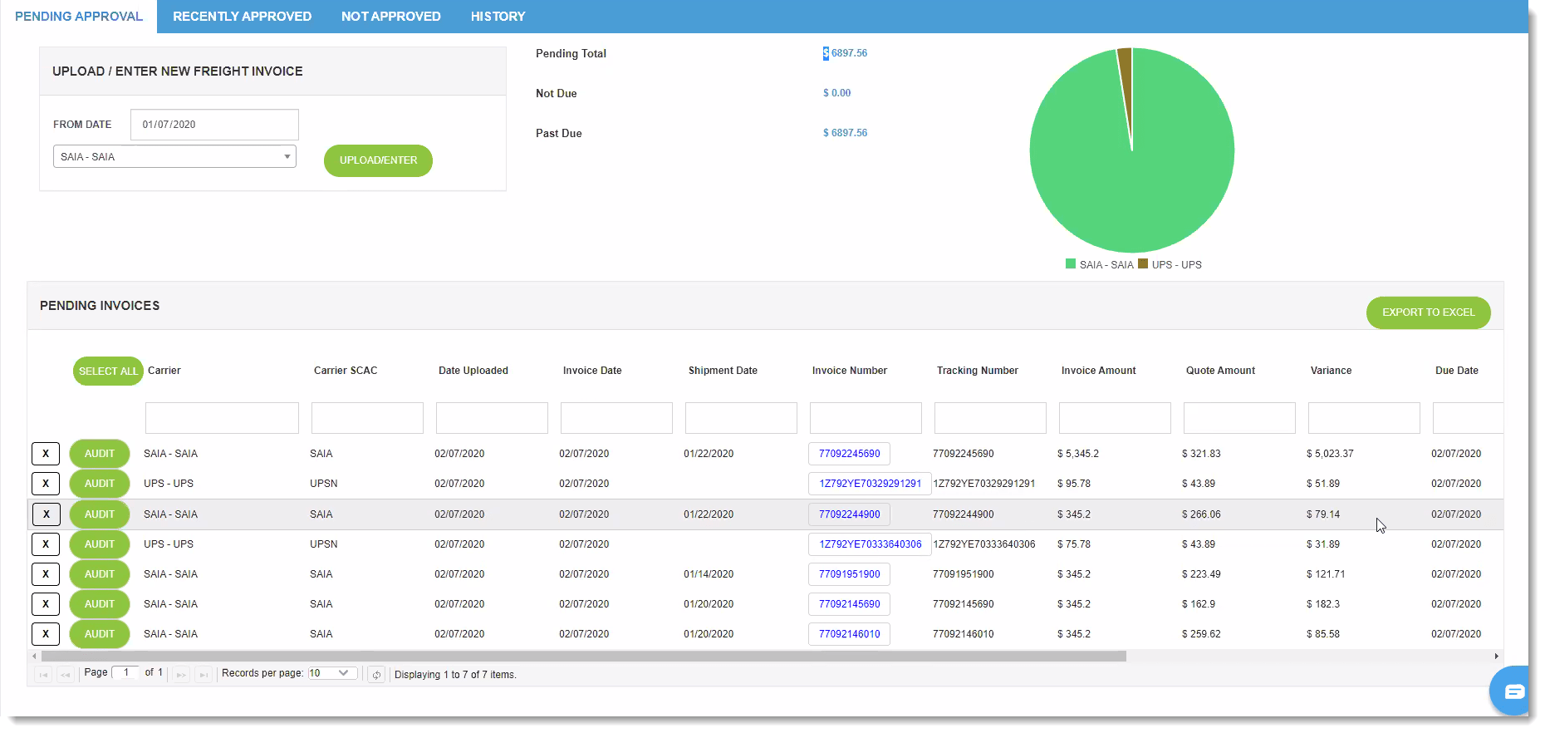Screen dimensions: 1545x733
Task: Open invoice link 1Z792YE70329291291
Action: click(870, 484)
